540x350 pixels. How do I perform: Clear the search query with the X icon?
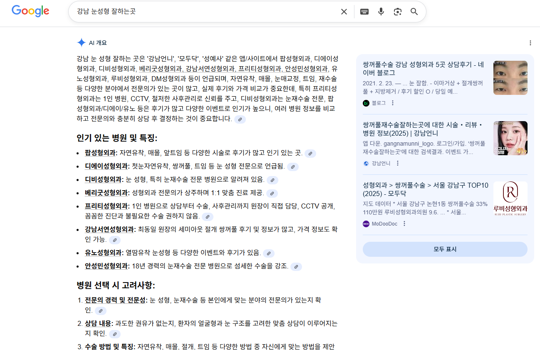click(344, 11)
